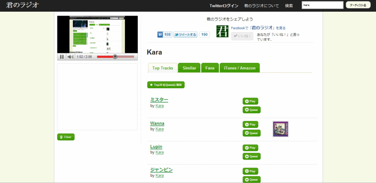Play the ジャンピン track
This screenshot has height=183, width=376.
(x=251, y=171)
